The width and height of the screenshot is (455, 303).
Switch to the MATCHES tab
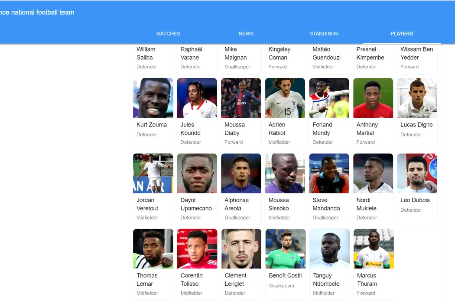point(168,34)
